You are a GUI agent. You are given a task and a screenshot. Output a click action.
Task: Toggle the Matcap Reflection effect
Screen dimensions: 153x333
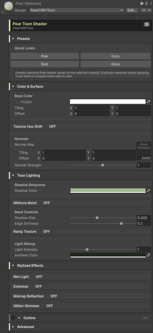(81, 296)
